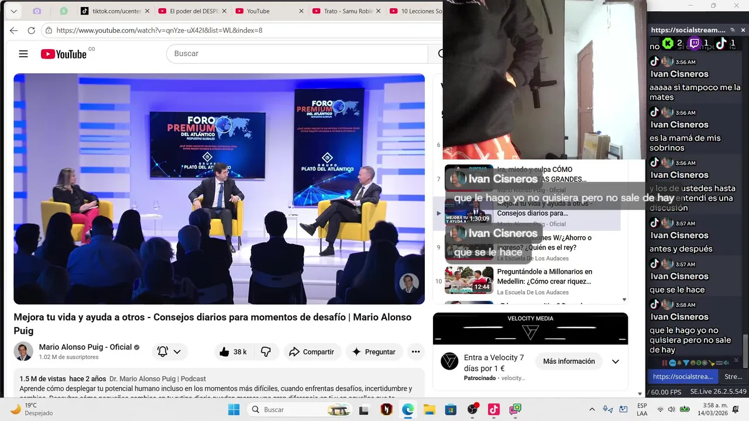Image resolution: width=749 pixels, height=421 pixels.
Task: Open the system volume tray icon
Action: [671, 409]
